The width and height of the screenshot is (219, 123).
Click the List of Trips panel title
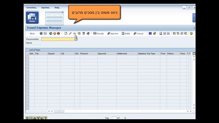coord(35,50)
